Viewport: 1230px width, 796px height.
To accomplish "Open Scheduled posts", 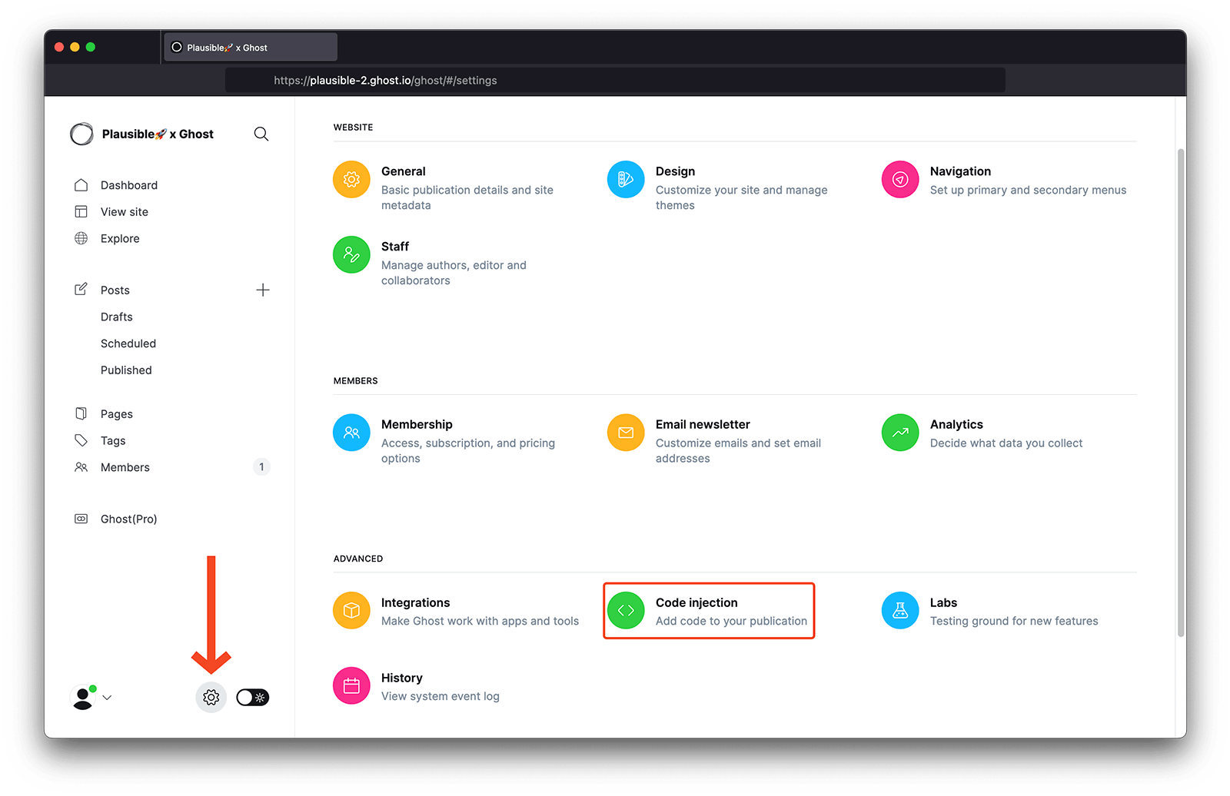I will [x=128, y=343].
